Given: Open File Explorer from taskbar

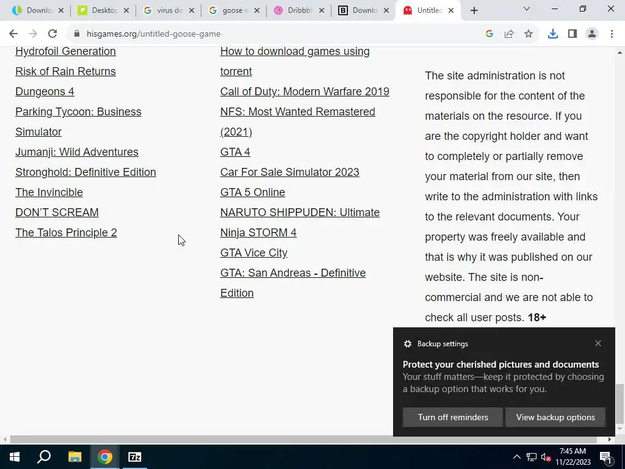Looking at the screenshot, I should 74,457.
